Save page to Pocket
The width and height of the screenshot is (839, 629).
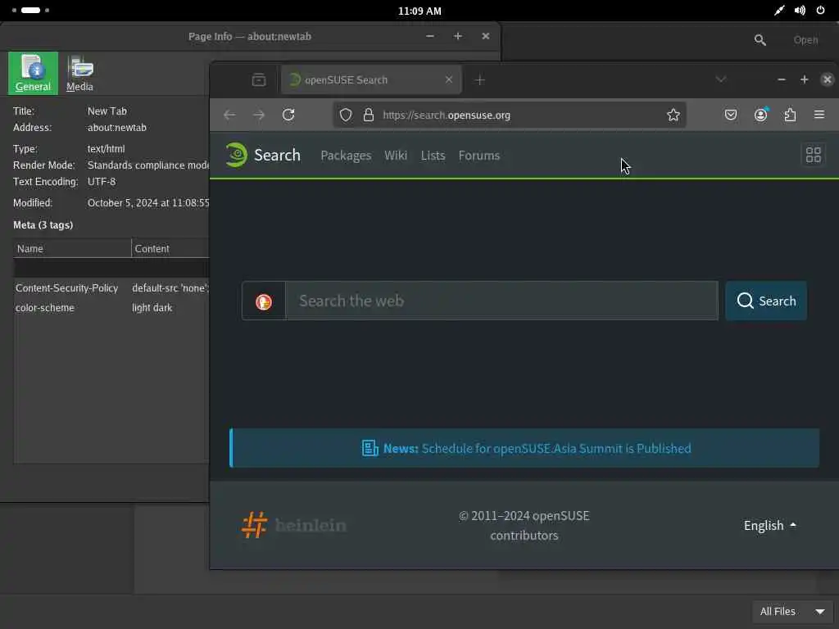coord(731,115)
